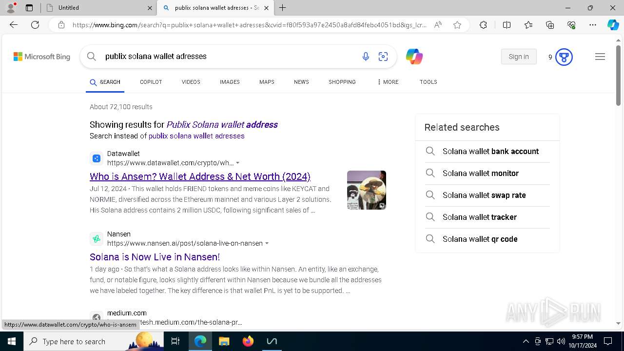View site information padlock icon
Image resolution: width=624 pixels, height=351 pixels.
point(61,25)
